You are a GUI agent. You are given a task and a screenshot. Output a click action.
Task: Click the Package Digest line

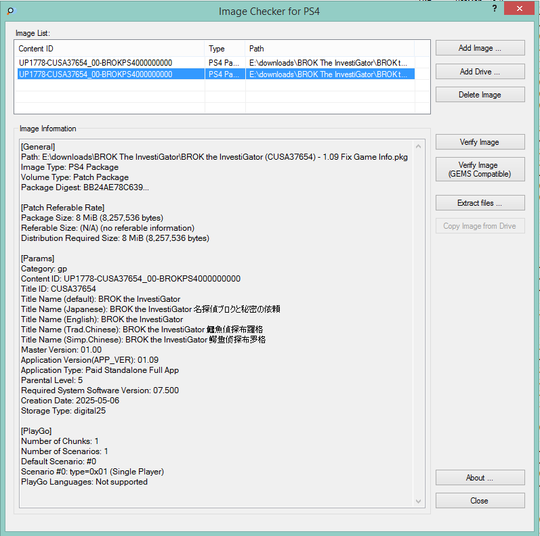click(x=85, y=187)
